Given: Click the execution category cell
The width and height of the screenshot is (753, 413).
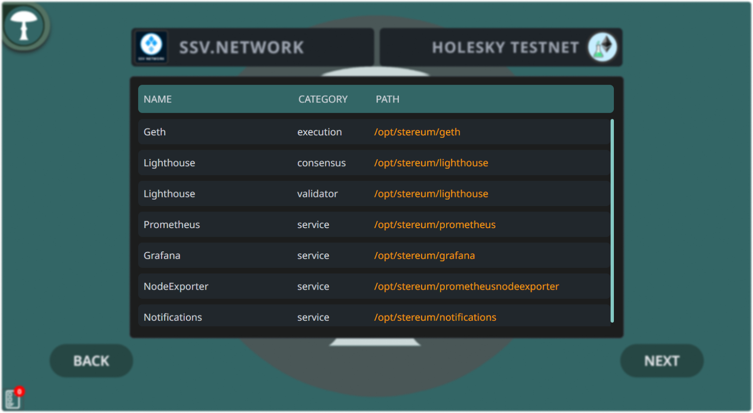Looking at the screenshot, I should tap(320, 132).
